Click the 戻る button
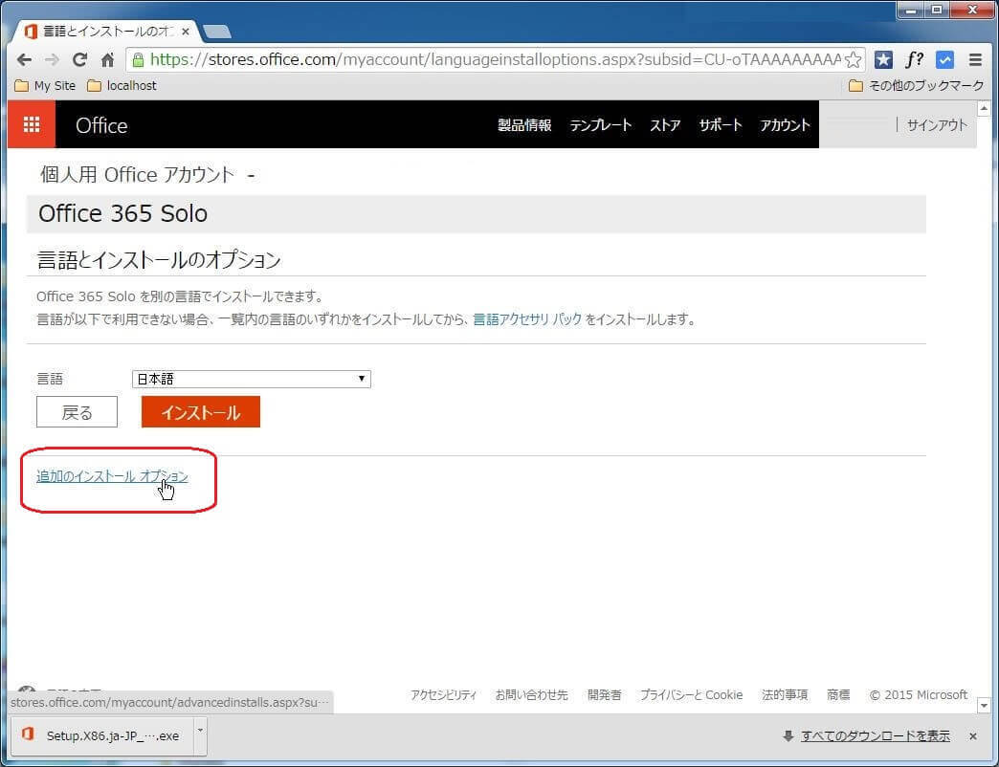Viewport: 999px width, 767px height. tap(77, 412)
